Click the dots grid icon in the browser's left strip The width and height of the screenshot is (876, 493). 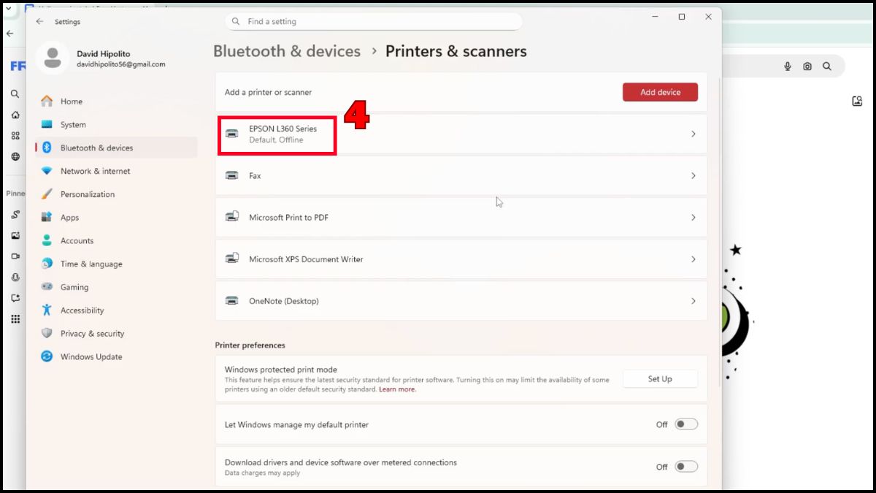(x=15, y=319)
